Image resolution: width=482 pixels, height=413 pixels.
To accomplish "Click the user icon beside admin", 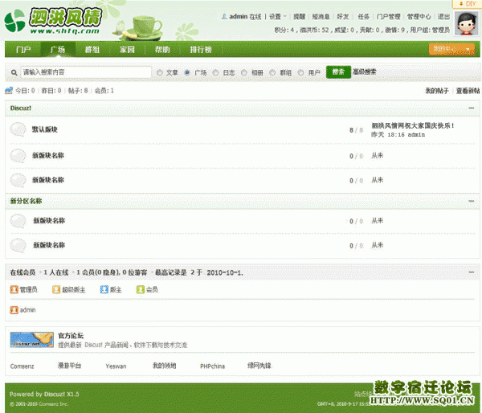I will pyautogui.click(x=224, y=16).
